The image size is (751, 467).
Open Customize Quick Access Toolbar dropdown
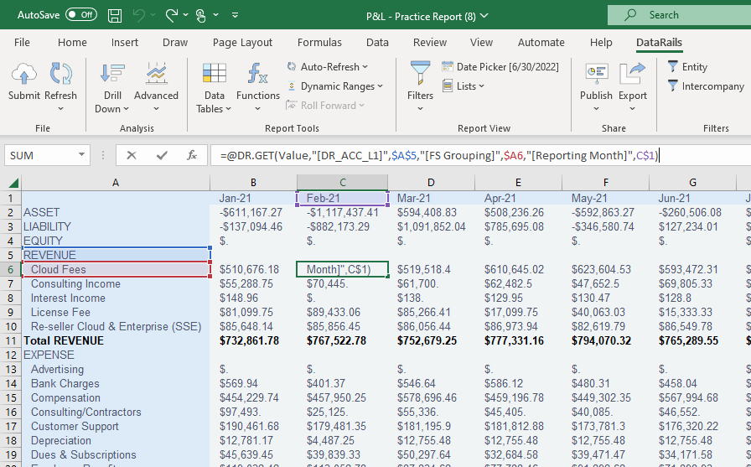click(x=236, y=15)
